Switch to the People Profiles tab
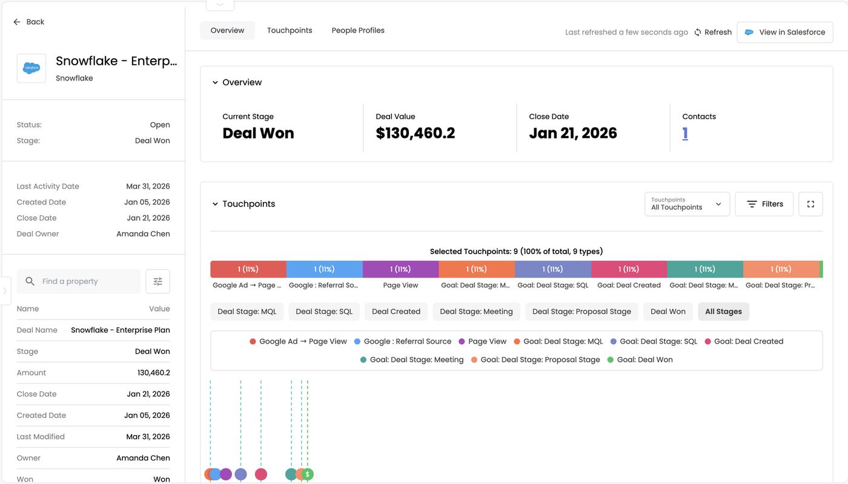848x484 pixels. click(x=358, y=30)
